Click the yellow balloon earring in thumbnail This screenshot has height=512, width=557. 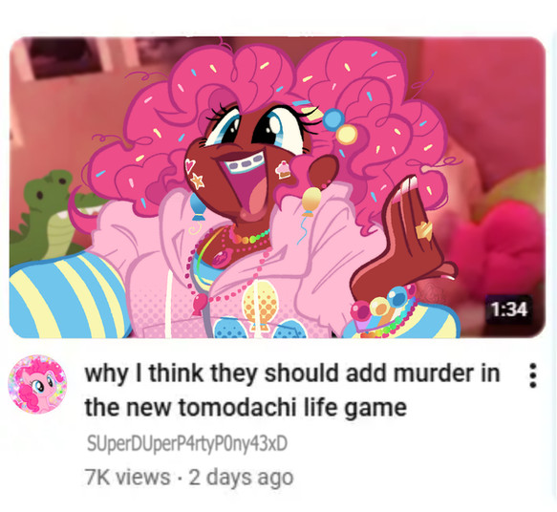coord(311,203)
